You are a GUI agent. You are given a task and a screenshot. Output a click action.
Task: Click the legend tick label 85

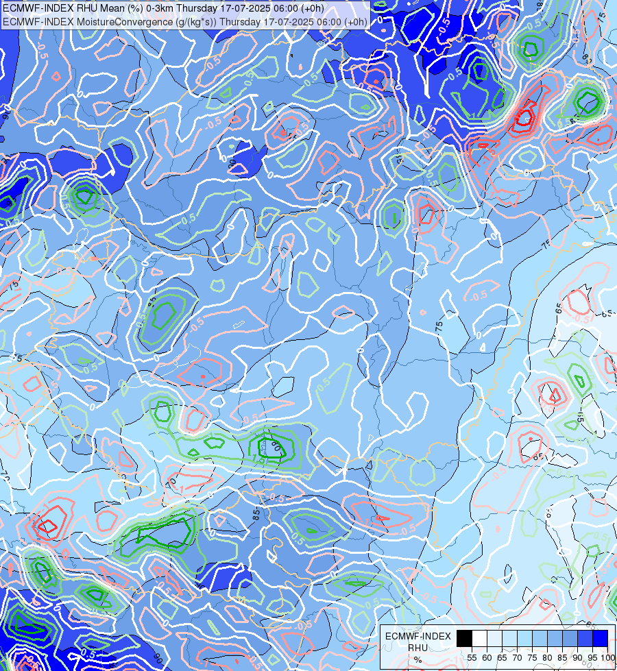click(x=563, y=658)
